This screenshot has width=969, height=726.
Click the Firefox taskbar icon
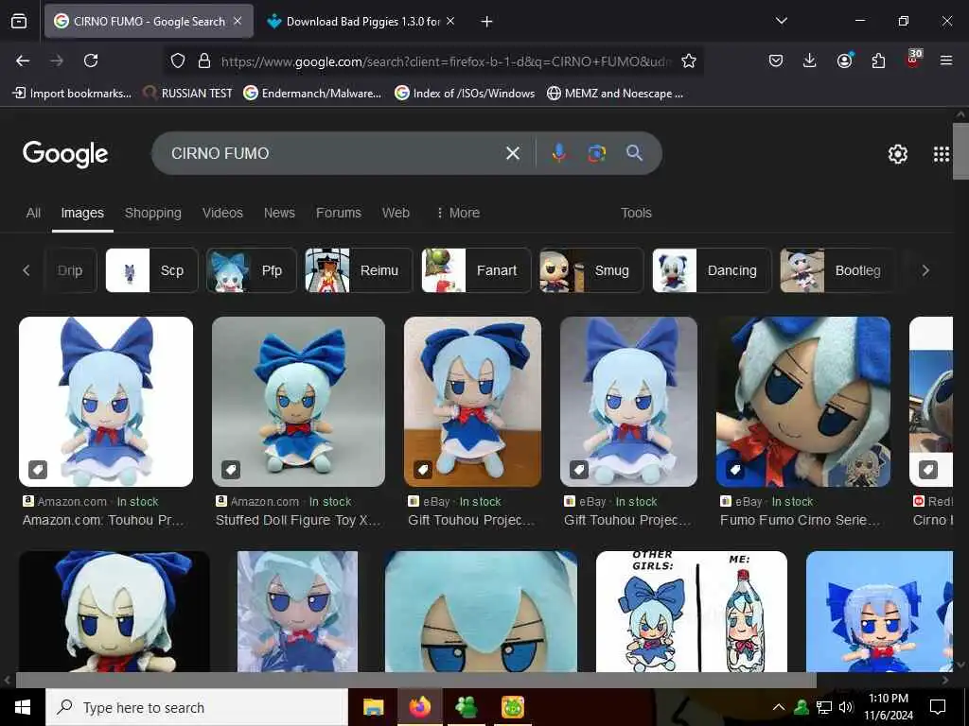420,707
